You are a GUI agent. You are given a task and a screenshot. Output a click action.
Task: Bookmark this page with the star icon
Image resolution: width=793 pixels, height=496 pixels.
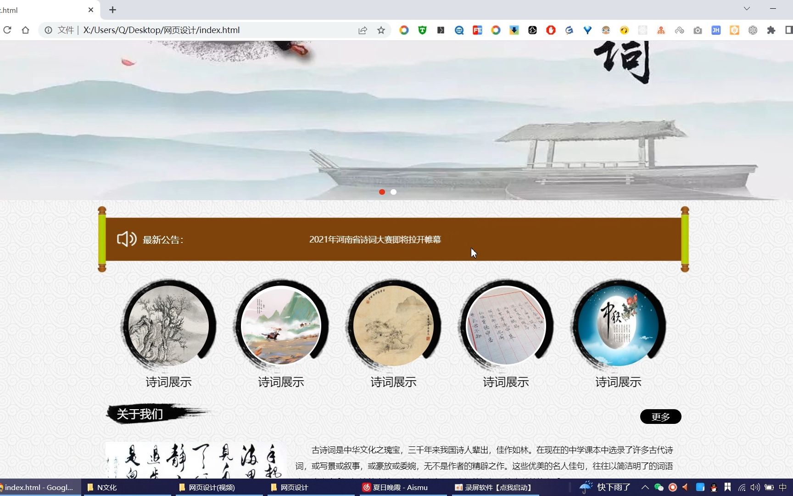381,30
